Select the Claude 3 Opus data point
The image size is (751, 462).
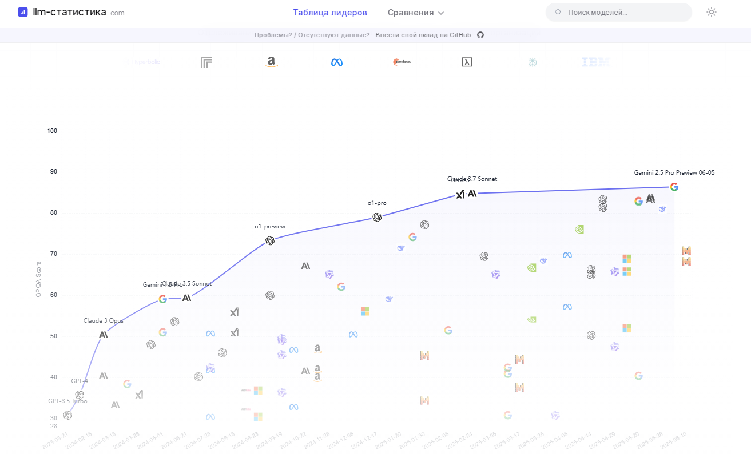104,335
